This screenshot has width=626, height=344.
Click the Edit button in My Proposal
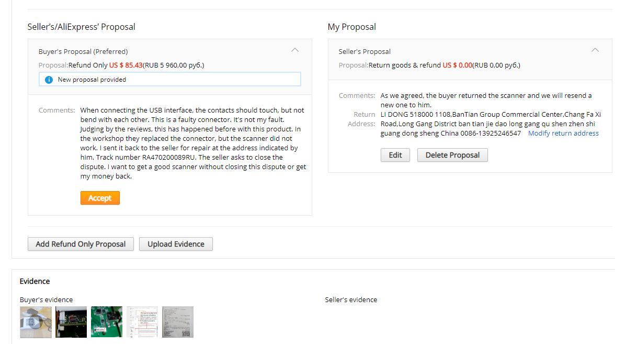click(x=395, y=155)
